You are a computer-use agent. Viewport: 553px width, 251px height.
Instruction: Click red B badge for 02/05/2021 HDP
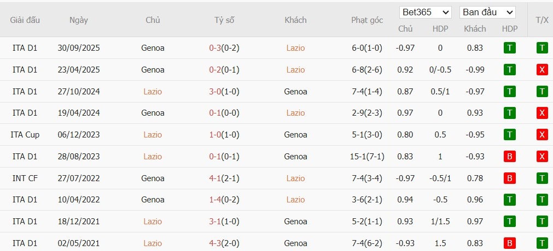tap(509, 243)
